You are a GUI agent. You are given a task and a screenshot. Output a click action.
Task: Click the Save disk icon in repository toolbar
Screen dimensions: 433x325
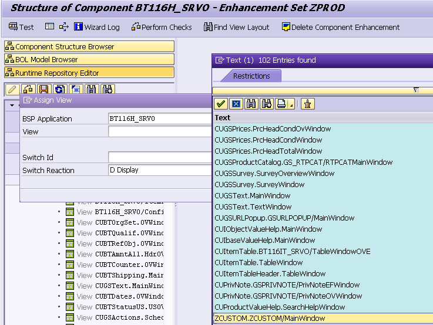[x=44, y=89]
